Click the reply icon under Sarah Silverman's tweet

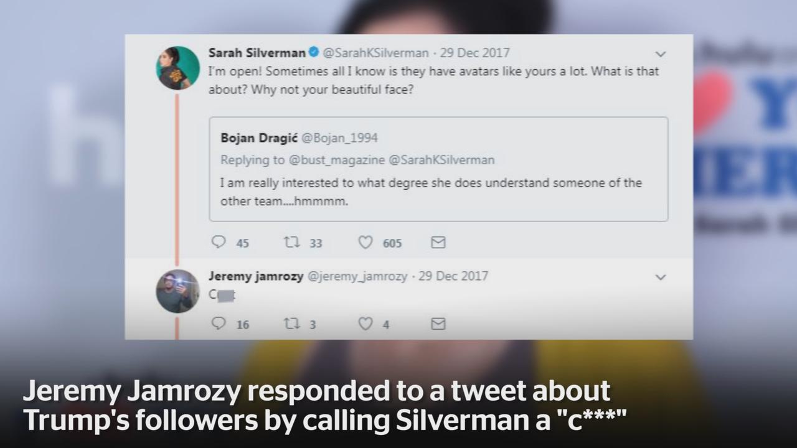coord(219,241)
